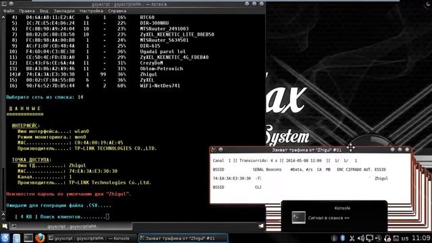Viewport: 432px width, 243px height.
Task: Open the Klipper clipboard scissors icon
Action: coord(352,238)
